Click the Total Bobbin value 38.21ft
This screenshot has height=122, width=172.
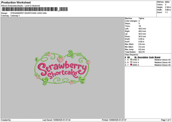pos(142,52)
